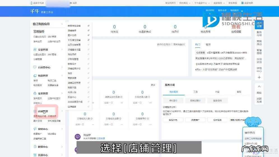This screenshot has height=157, width=279.
Task: Click external-link icon beside 查看淘宝店铺
Action: click(x=89, y=26)
